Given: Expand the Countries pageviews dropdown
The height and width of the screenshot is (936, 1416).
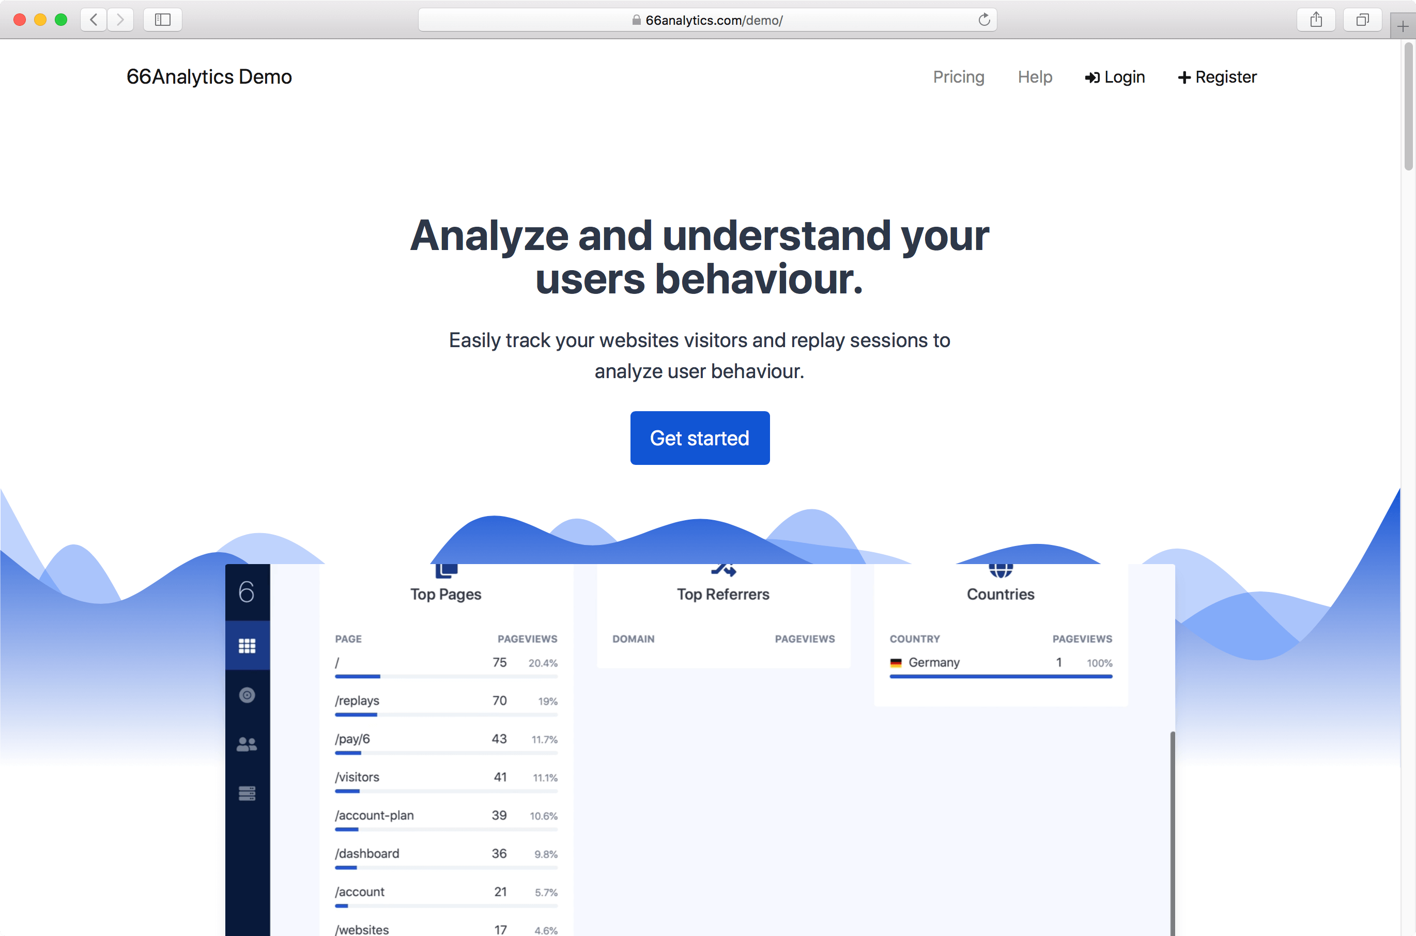Looking at the screenshot, I should click(x=1083, y=638).
